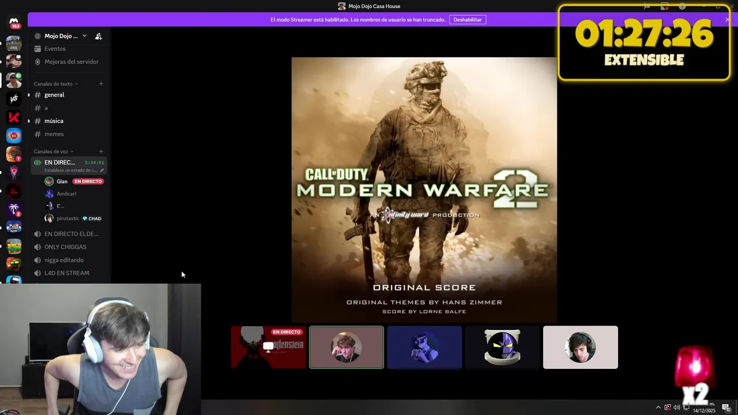Open the Eventos calendar item
Screen dimensions: 738x415
[x=69, y=48]
